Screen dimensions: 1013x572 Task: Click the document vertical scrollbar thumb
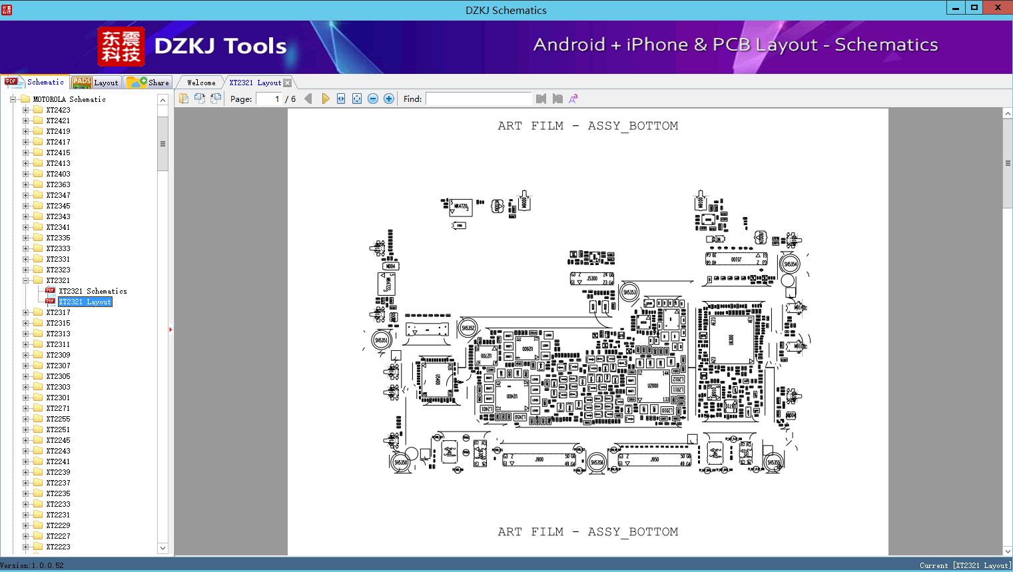(1008, 163)
